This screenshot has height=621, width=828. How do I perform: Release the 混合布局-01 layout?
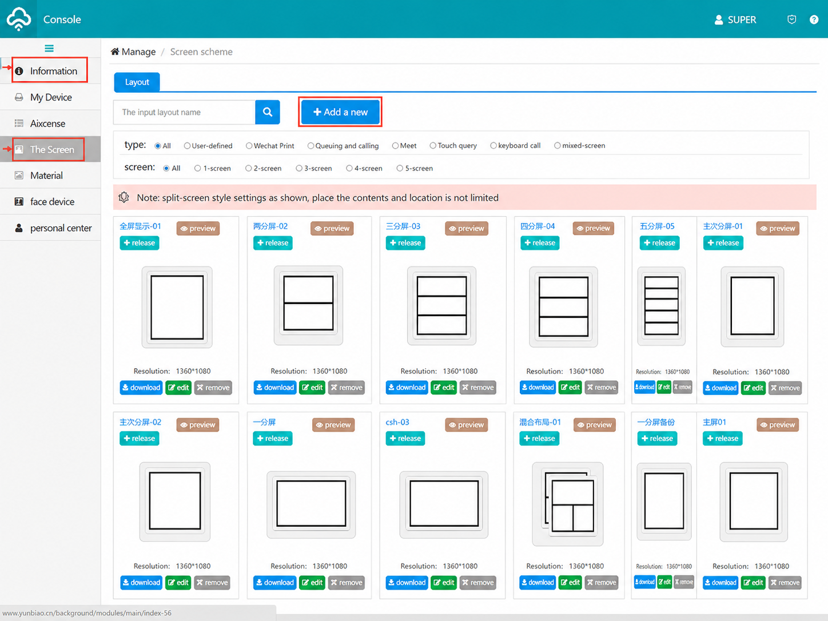point(539,439)
